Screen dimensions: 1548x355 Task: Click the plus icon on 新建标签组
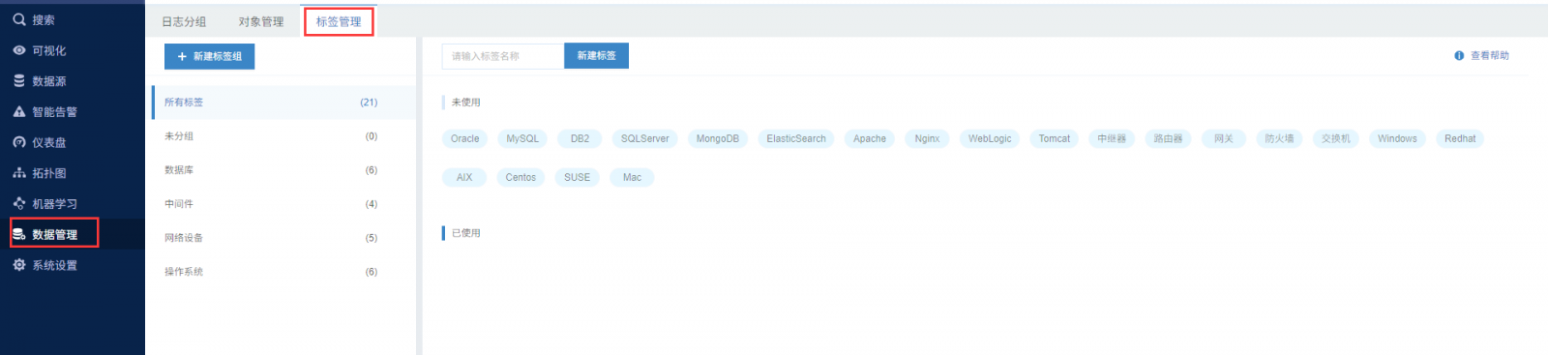pos(182,57)
